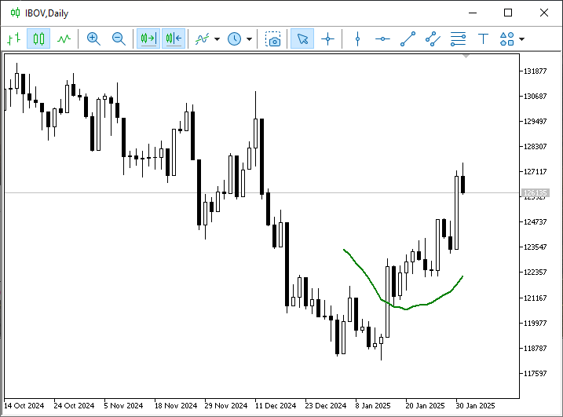Activate the crosshair tool

point(327,38)
